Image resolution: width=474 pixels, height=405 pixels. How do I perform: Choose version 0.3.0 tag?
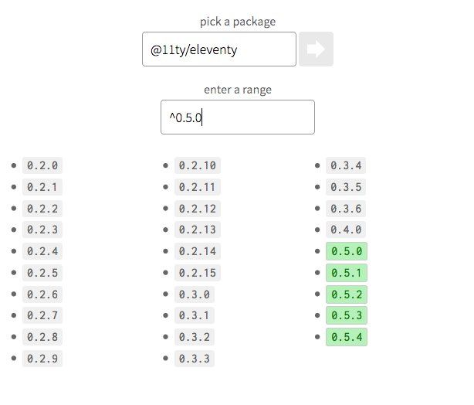click(x=195, y=294)
